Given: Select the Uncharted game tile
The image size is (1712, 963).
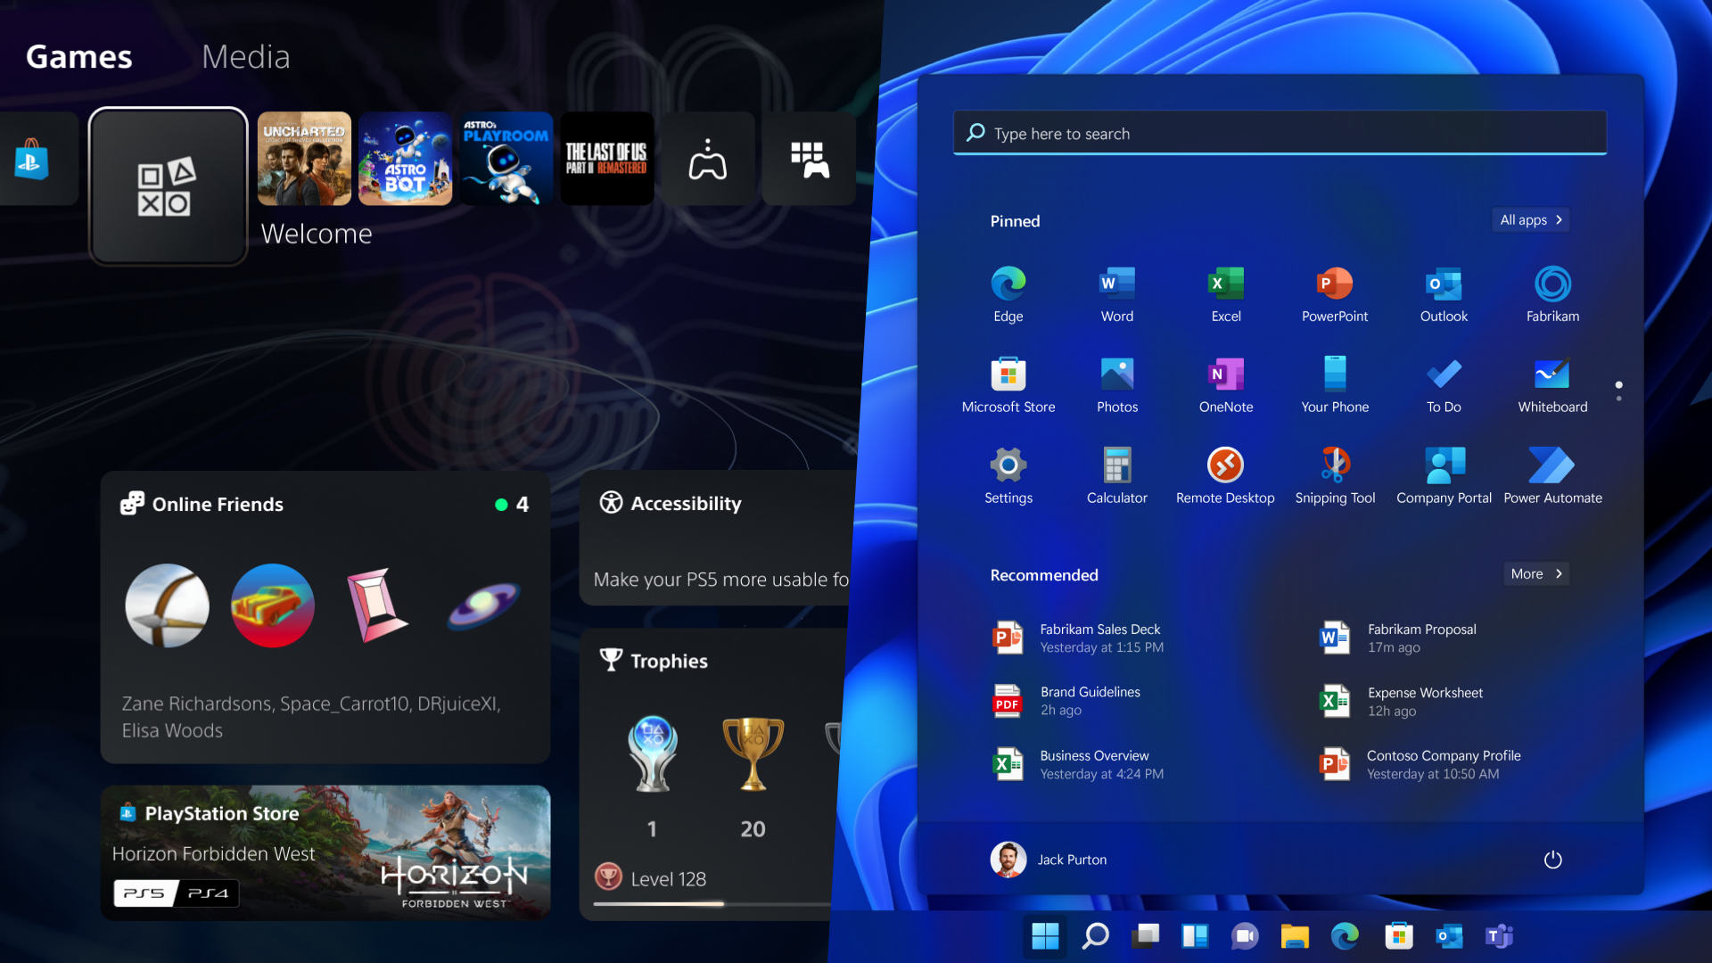Looking at the screenshot, I should [304, 159].
